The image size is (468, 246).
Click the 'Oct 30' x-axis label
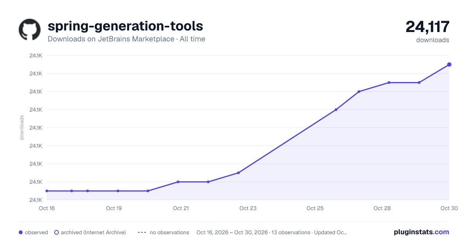point(448,208)
